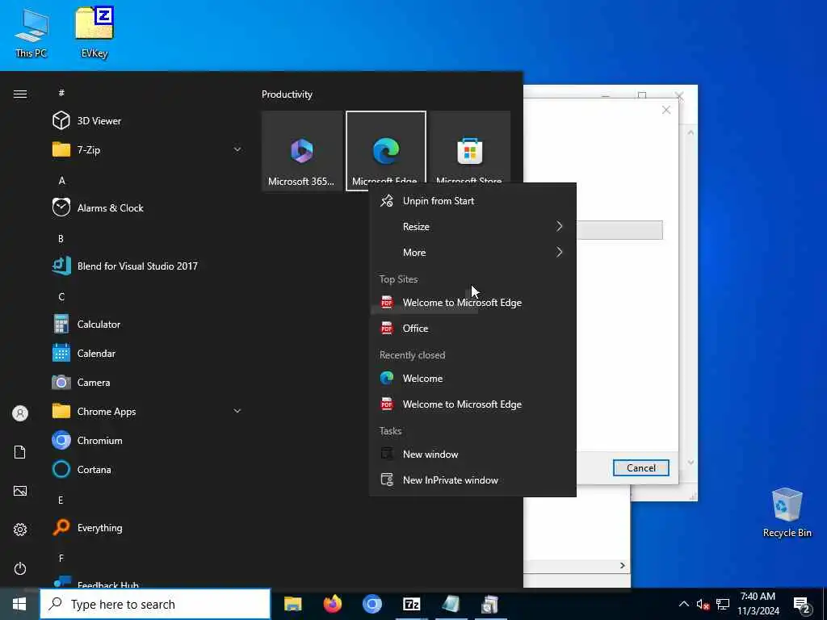Click the Power button in Start
Image resolution: width=827 pixels, height=620 pixels.
click(20, 568)
